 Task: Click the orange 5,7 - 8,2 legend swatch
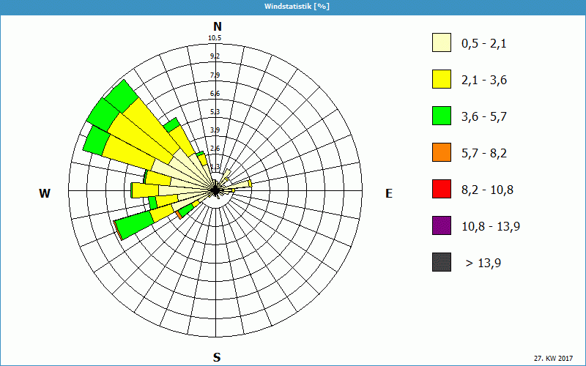point(442,152)
